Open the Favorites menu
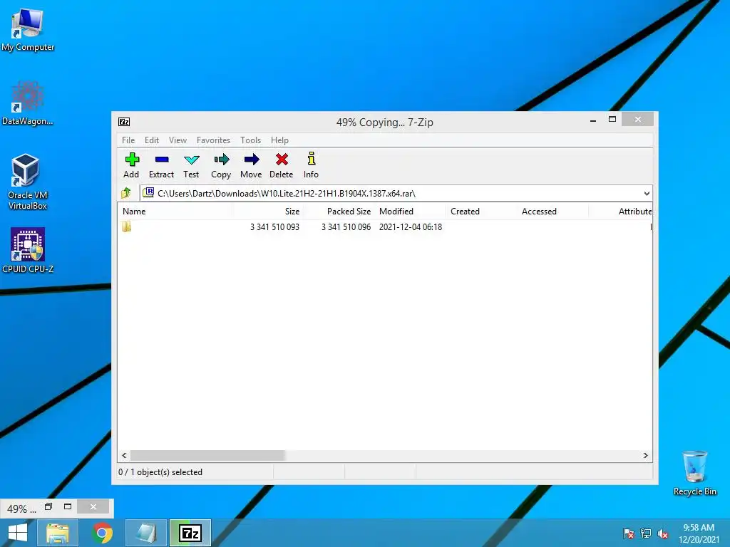The image size is (730, 547). coord(213,140)
